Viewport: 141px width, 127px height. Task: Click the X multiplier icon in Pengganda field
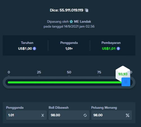pos(43,115)
